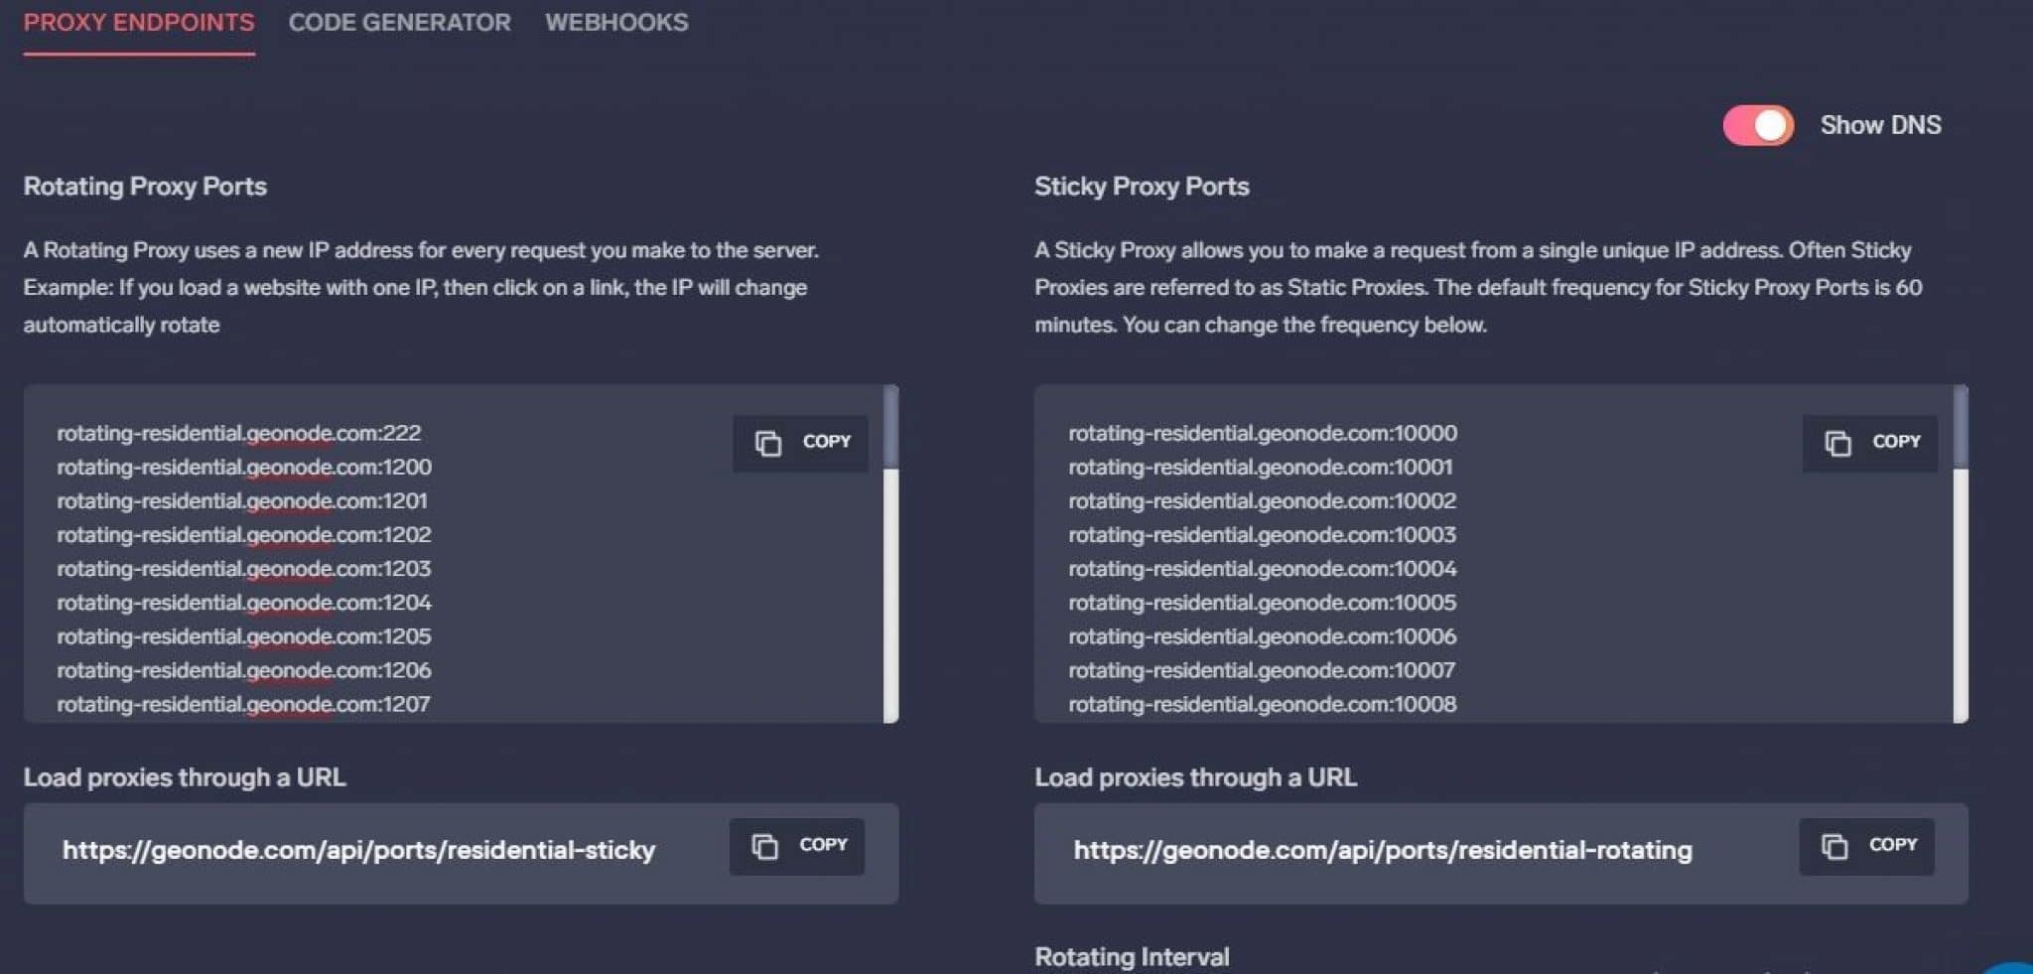
Task: Click rotating-residential.geonode.com:10001 entry
Action: 1261,467
